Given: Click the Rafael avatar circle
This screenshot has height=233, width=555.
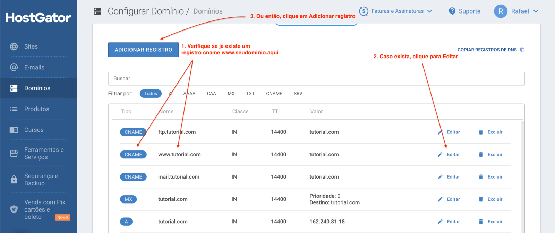Looking at the screenshot, I should pyautogui.click(x=501, y=11).
